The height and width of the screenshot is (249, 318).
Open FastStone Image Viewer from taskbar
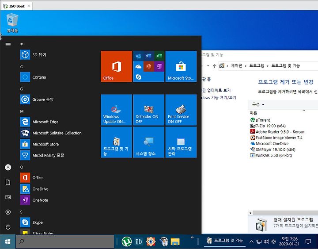pos(151,241)
